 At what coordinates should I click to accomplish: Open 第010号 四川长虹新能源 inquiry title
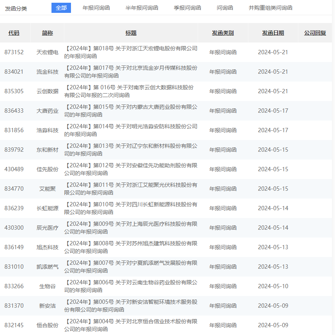pyautogui.click(x=131, y=208)
